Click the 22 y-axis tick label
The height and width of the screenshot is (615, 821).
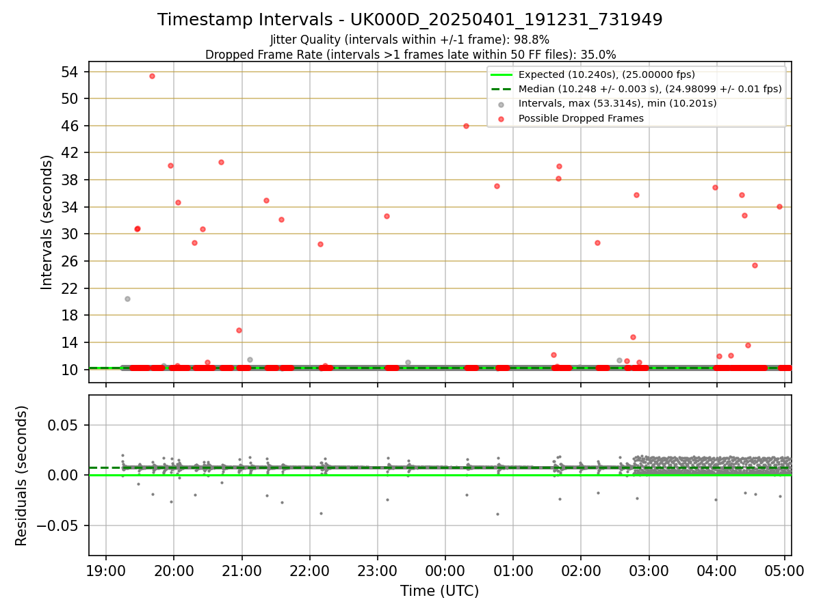tap(70, 288)
